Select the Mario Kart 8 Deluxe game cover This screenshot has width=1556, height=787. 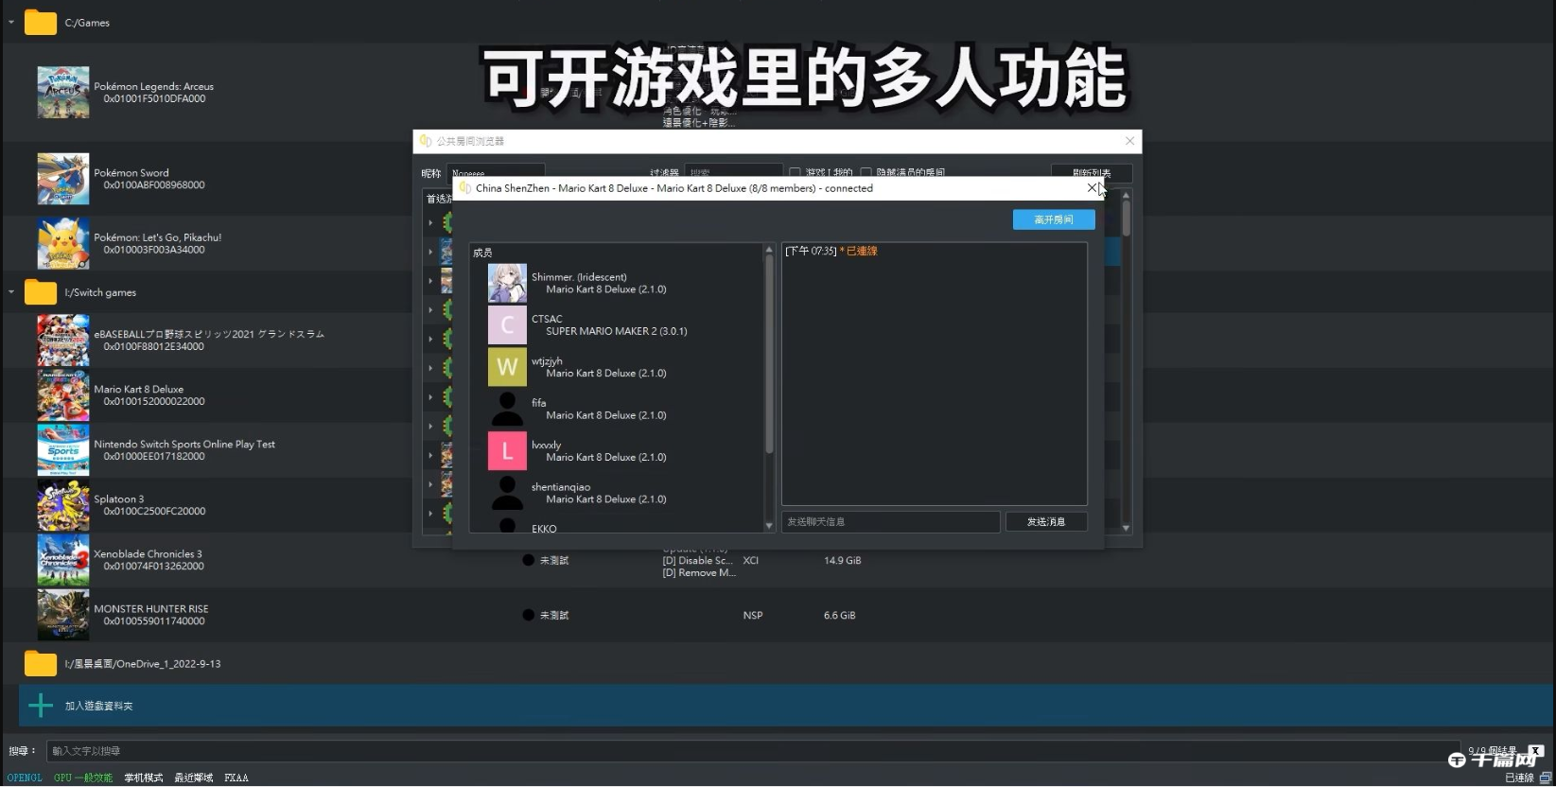coord(63,394)
